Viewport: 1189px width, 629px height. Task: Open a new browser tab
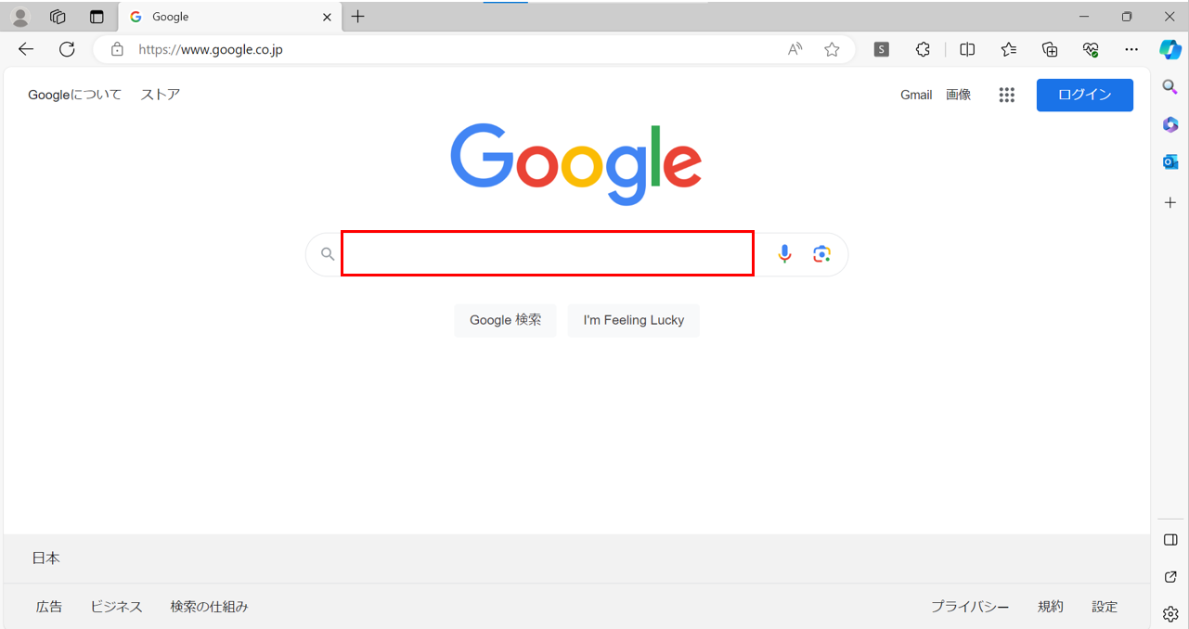pos(358,17)
